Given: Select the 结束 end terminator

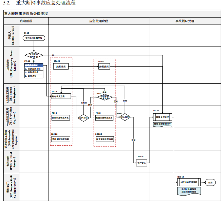Looking at the screenshot, I should 210,182.
